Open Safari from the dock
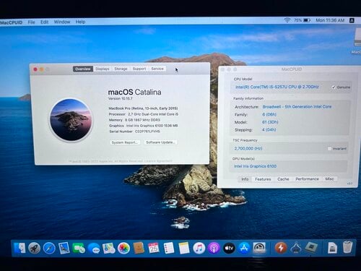This screenshot has width=361, height=271. pos(49,248)
